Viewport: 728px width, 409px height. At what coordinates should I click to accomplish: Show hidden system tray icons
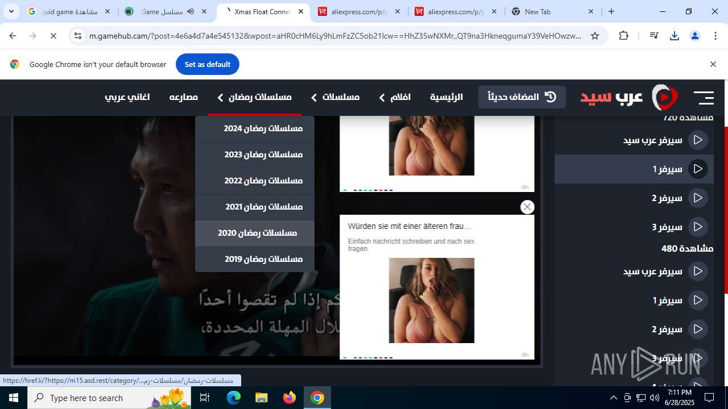[x=613, y=398]
